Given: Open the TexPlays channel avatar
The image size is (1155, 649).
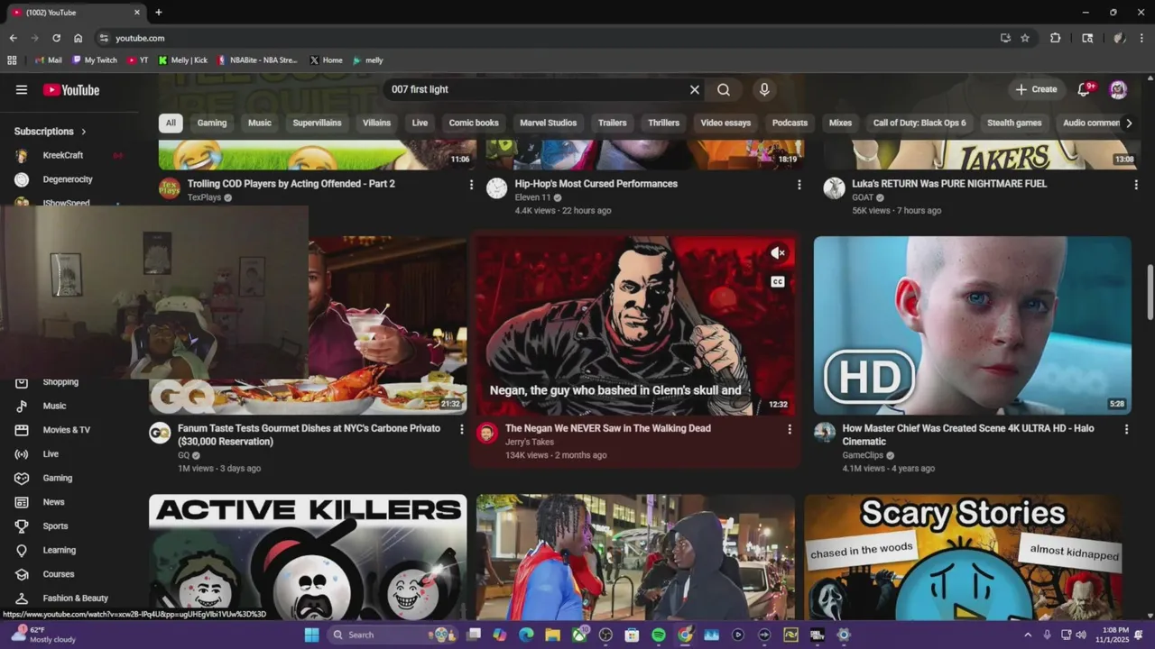Looking at the screenshot, I should pos(170,187).
